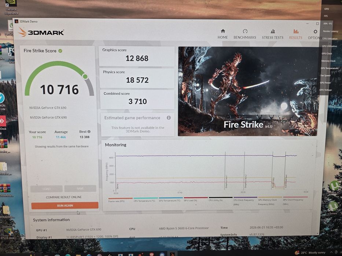
Task: Click the scroll down arrow of results panel
Action: tap(317, 233)
